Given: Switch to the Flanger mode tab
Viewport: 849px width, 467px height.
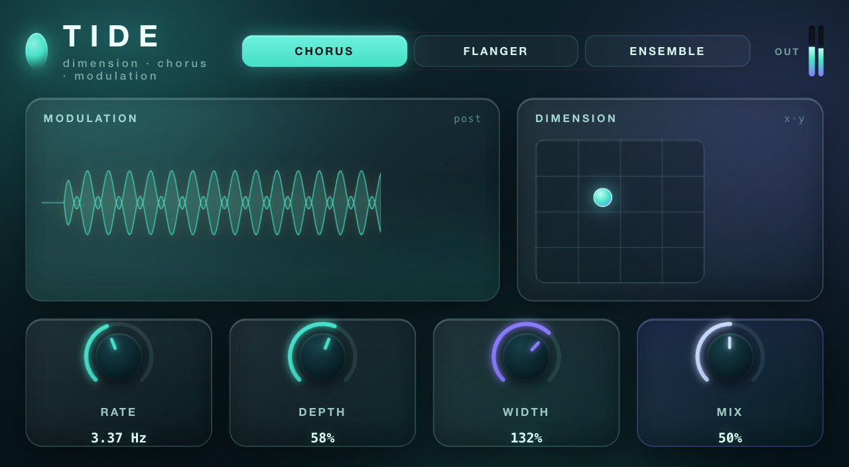Looking at the screenshot, I should (x=496, y=51).
